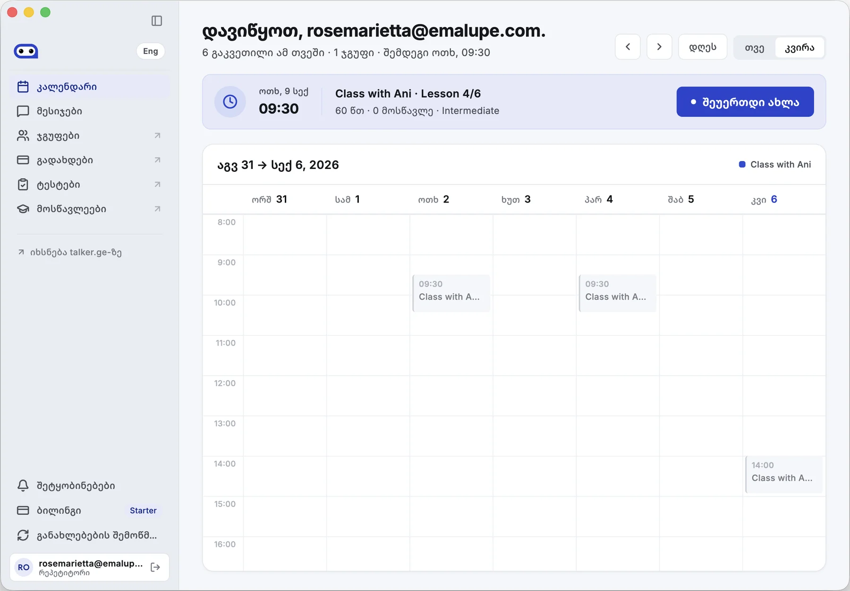Check for updates with the refresh icon
Viewport: 850px width, 591px height.
[23, 535]
